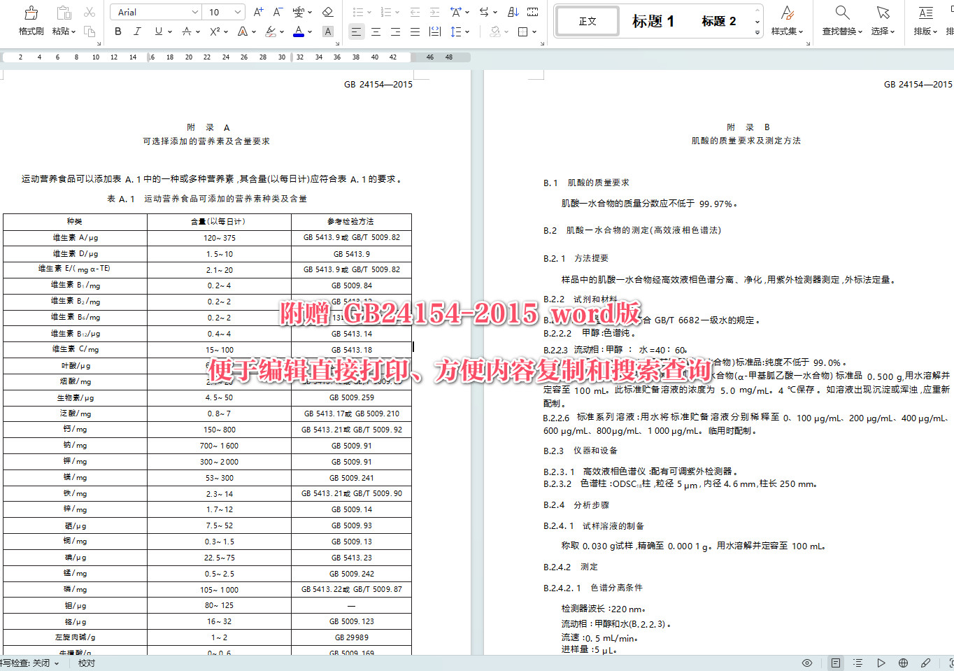The height and width of the screenshot is (671, 954).
Task: Toggle italic formatting
Action: point(137,31)
